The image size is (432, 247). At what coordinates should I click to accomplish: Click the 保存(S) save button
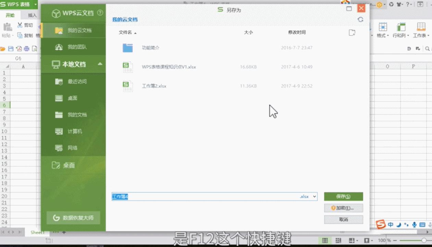343,196
